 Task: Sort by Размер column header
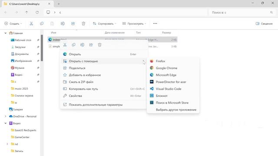tap(166, 32)
